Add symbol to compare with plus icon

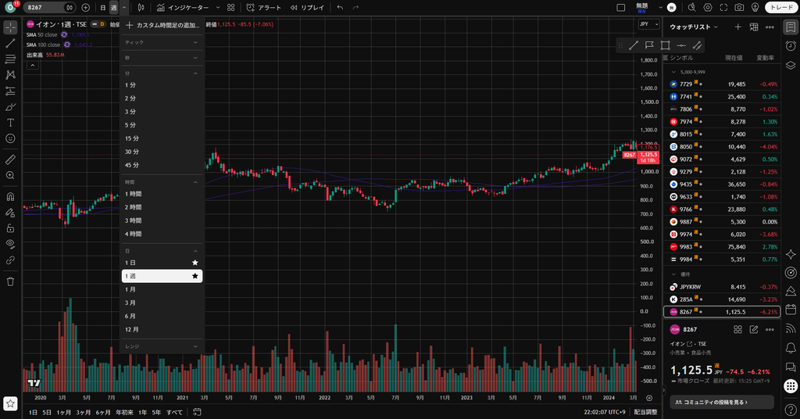[86, 8]
